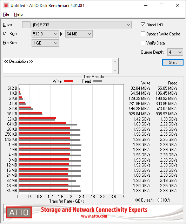Viewport: 186px width, 224px height.
Task: Click the 1.93 GB/s write value
Action: [x=142, y=160]
